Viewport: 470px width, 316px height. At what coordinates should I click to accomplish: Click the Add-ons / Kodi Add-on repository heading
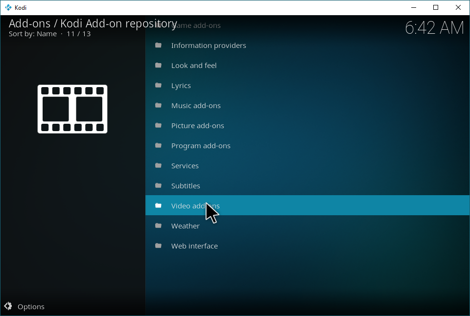[x=93, y=23]
